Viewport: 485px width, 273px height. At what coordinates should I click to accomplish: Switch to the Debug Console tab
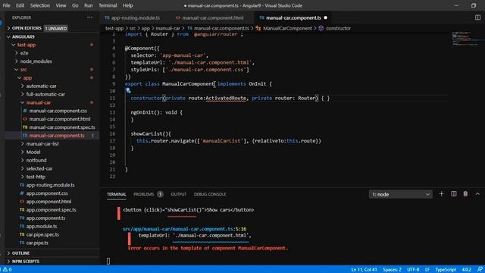click(210, 194)
